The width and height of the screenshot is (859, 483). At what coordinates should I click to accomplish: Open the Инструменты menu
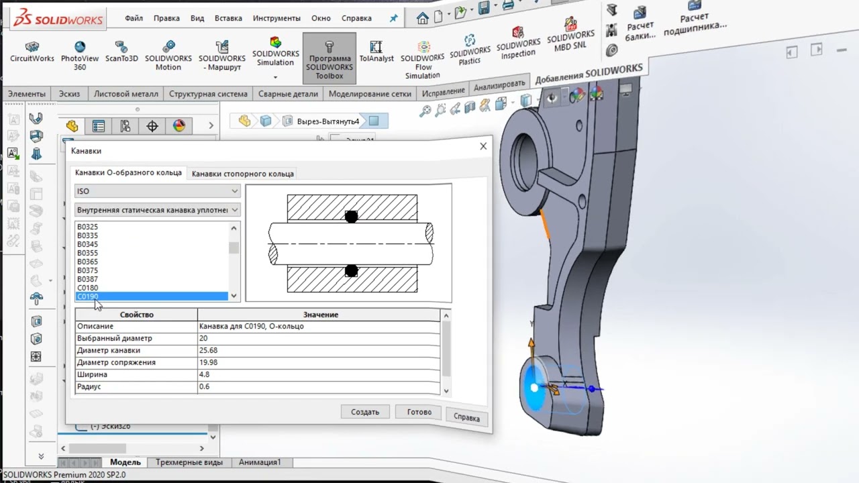[x=276, y=18]
